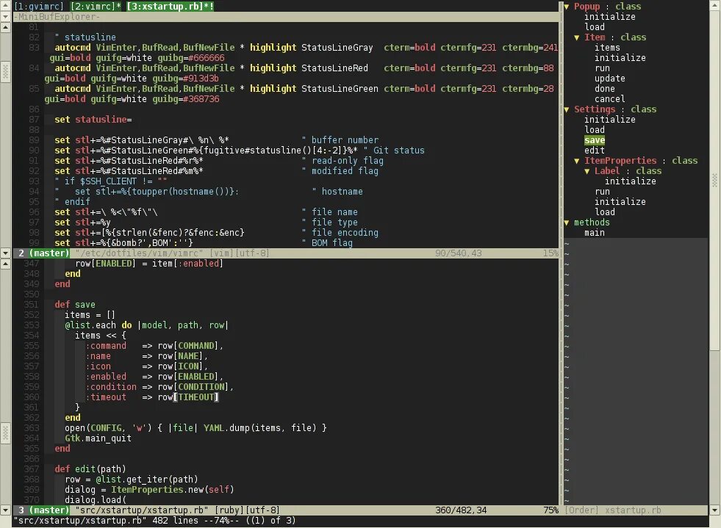721x528 pixels.
Task: Go to Item's done method
Action: click(605, 89)
